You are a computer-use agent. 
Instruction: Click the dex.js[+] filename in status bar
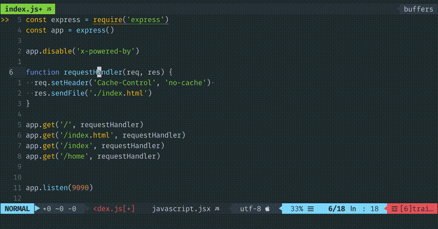coord(114,209)
